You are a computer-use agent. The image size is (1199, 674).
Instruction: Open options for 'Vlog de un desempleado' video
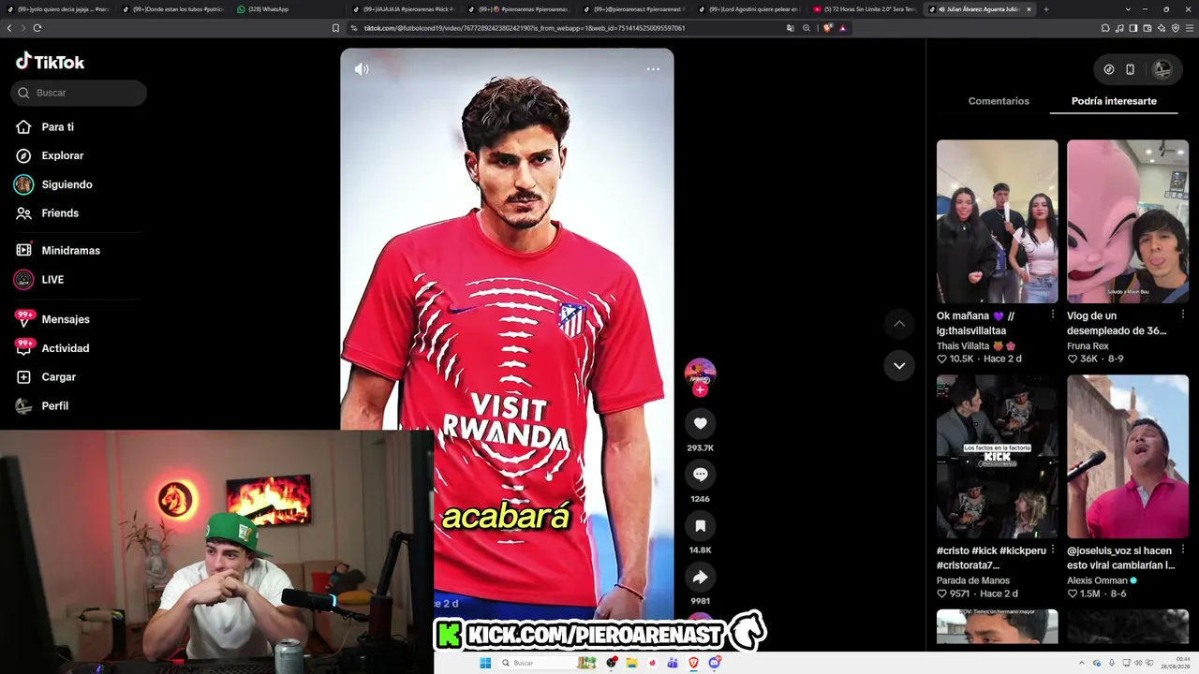(x=1183, y=315)
